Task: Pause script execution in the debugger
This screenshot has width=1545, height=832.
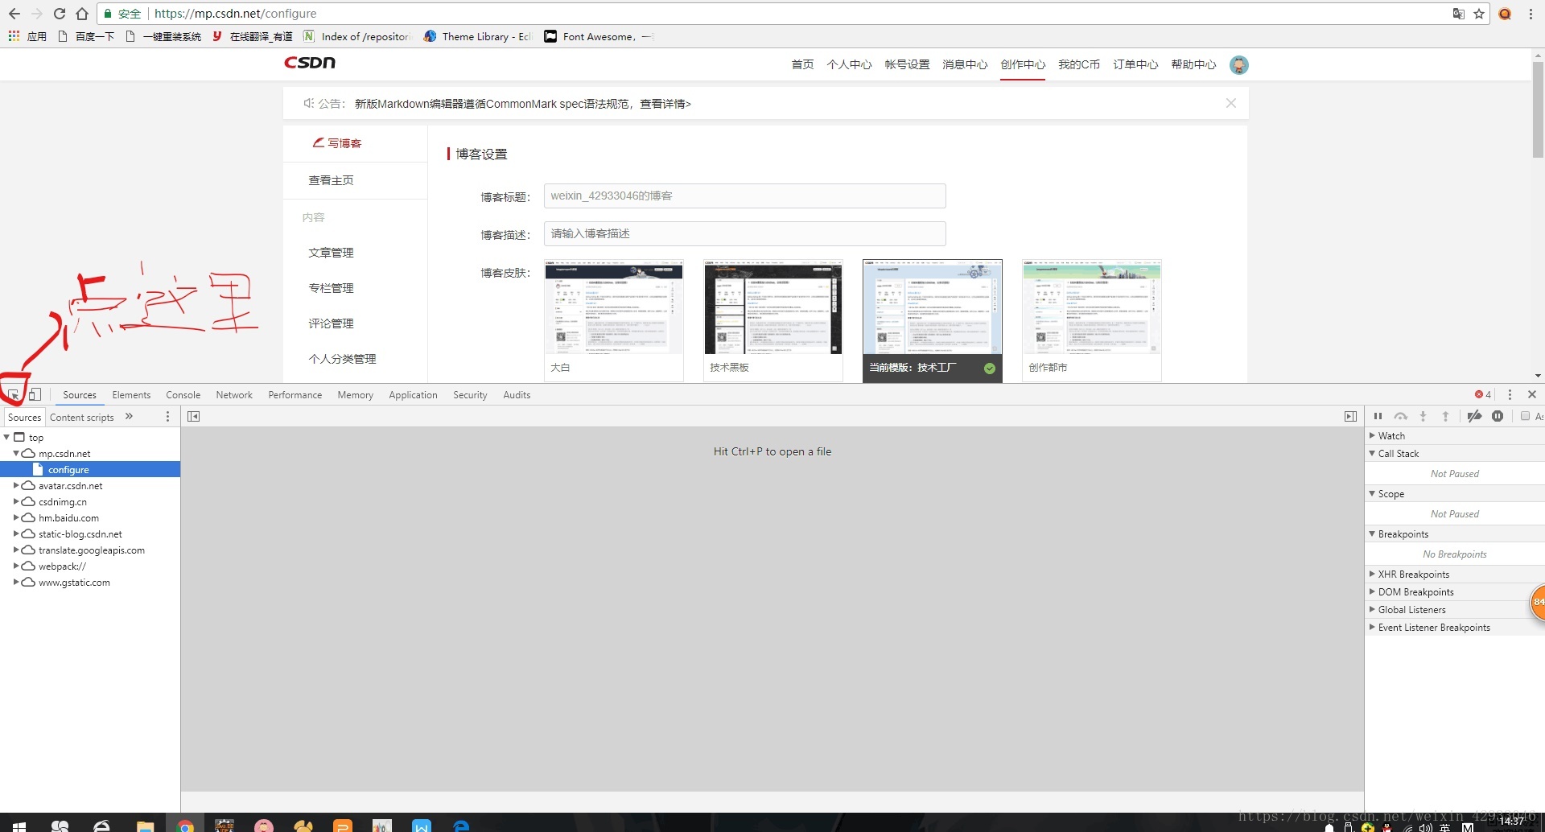Action: [x=1378, y=417]
